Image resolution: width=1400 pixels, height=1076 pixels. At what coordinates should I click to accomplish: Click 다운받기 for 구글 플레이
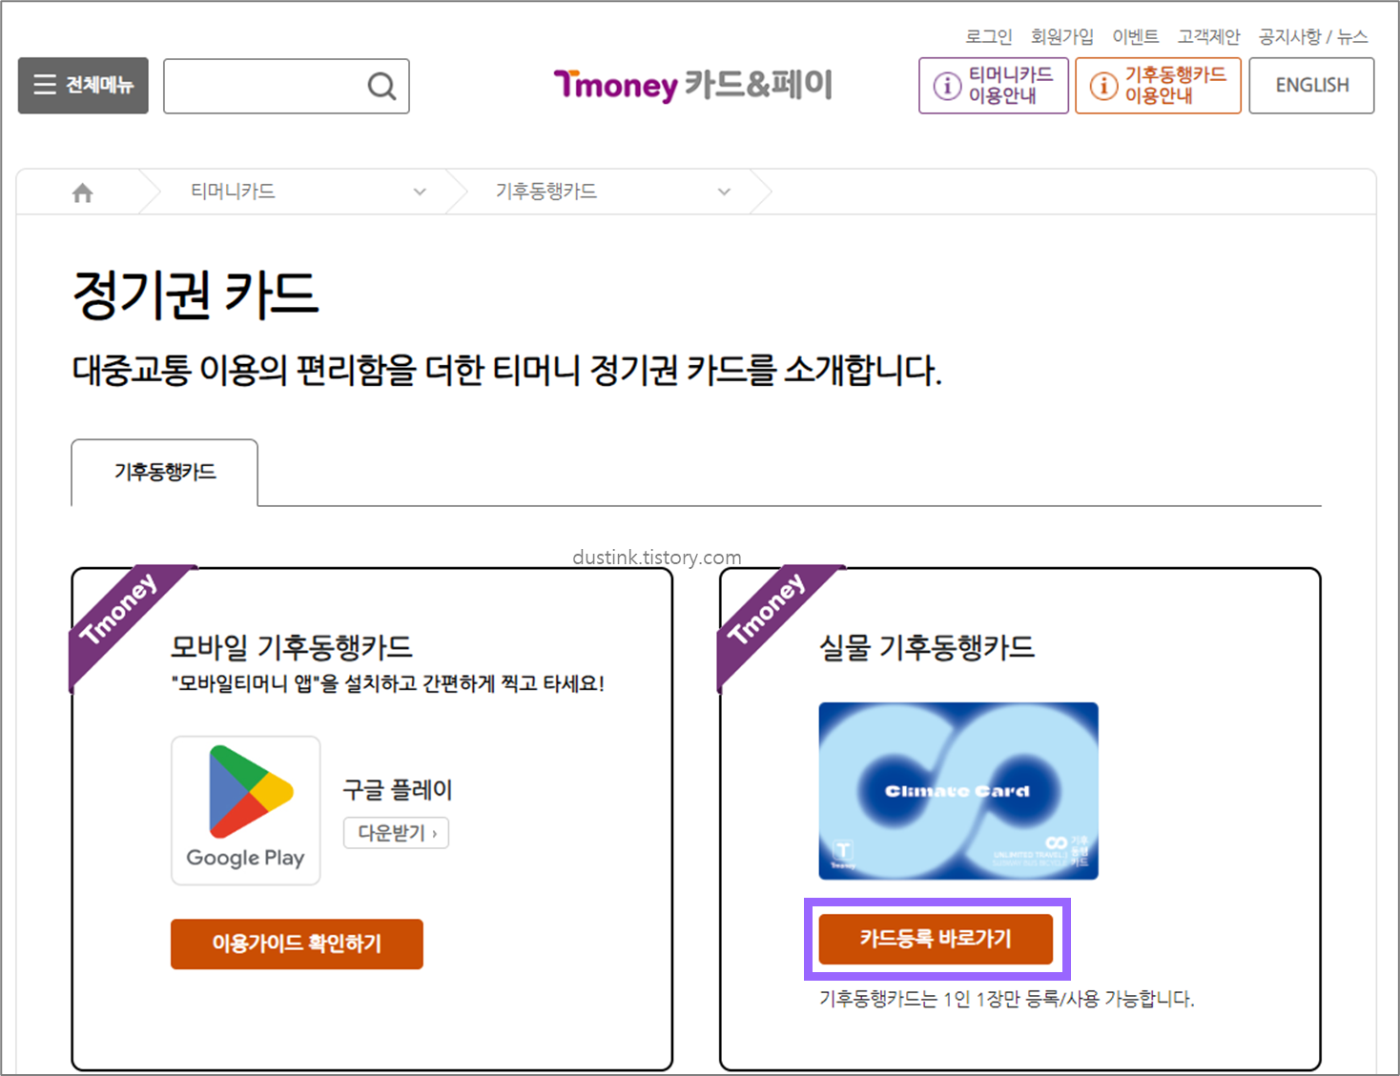tap(396, 833)
